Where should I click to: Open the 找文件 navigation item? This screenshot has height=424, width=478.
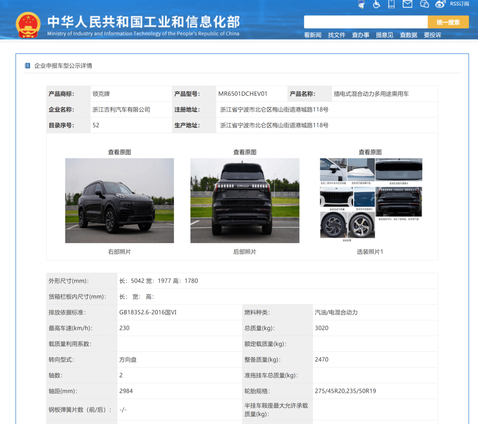pos(336,35)
